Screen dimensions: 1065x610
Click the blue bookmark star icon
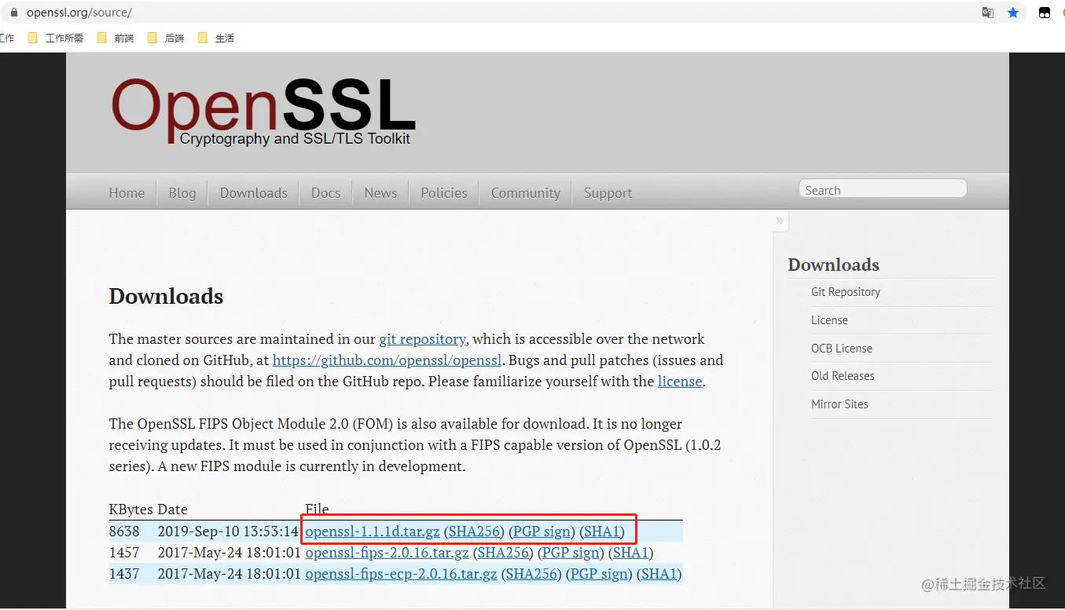point(1013,13)
